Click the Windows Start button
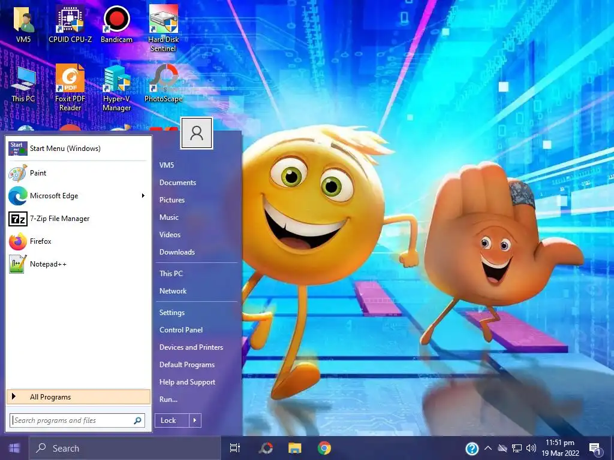This screenshot has height=460, width=614. [14, 448]
